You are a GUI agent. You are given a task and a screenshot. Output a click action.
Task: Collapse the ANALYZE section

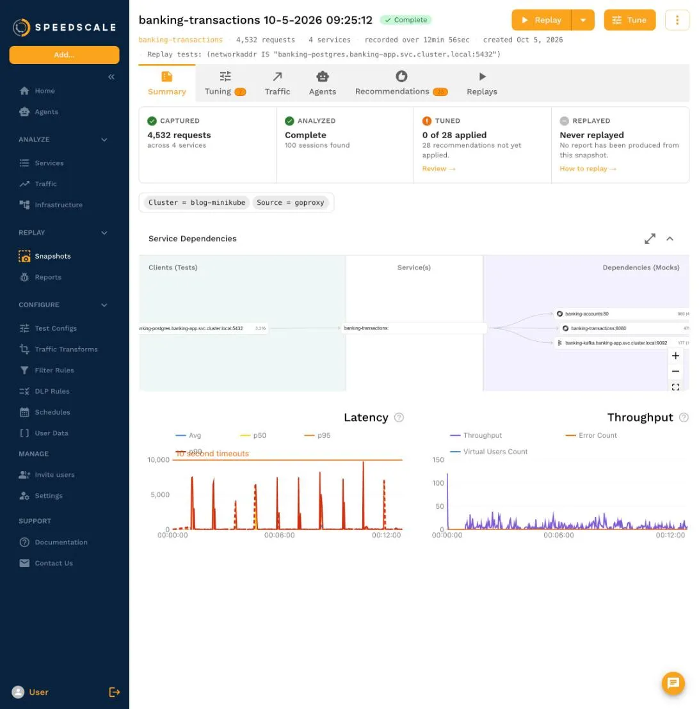(104, 139)
